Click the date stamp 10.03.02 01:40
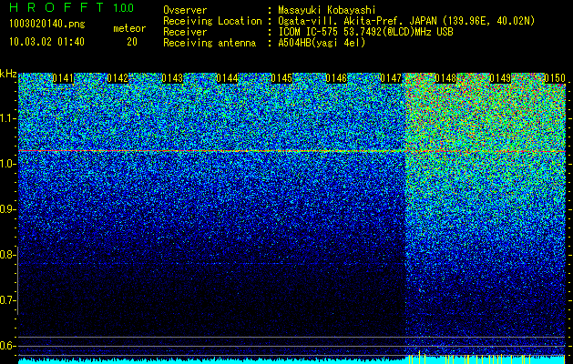 46,42
